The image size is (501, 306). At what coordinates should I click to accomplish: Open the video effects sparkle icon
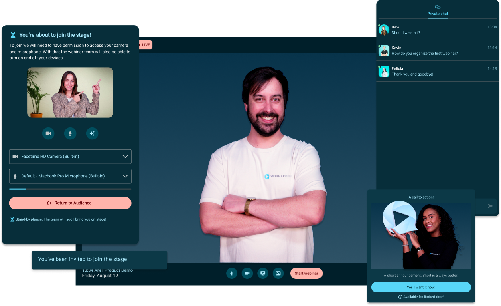click(x=92, y=133)
